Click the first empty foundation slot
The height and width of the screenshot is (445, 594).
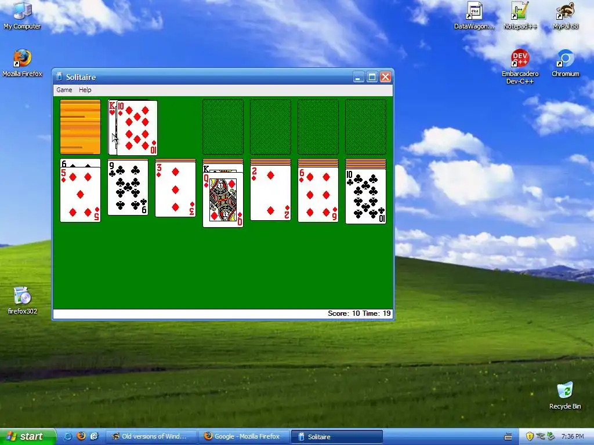[223, 127]
